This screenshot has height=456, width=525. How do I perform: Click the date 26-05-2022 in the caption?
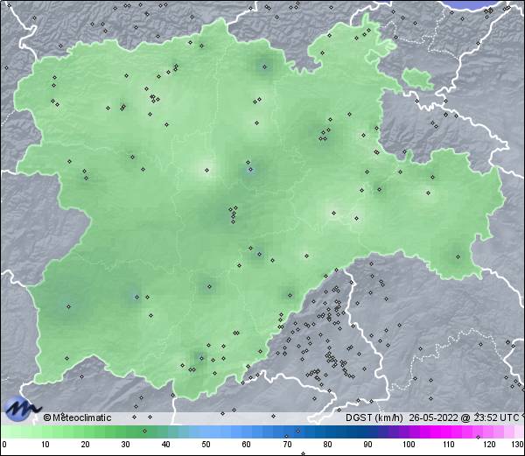coord(433,417)
